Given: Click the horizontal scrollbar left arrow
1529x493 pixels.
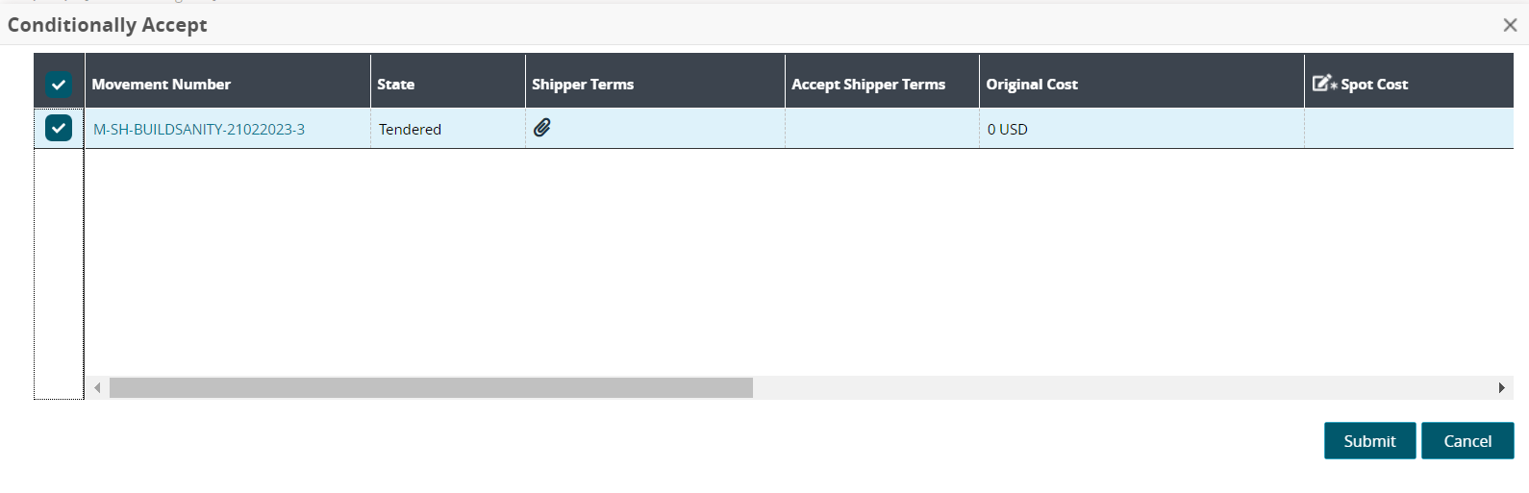Looking at the screenshot, I should tap(97, 388).
